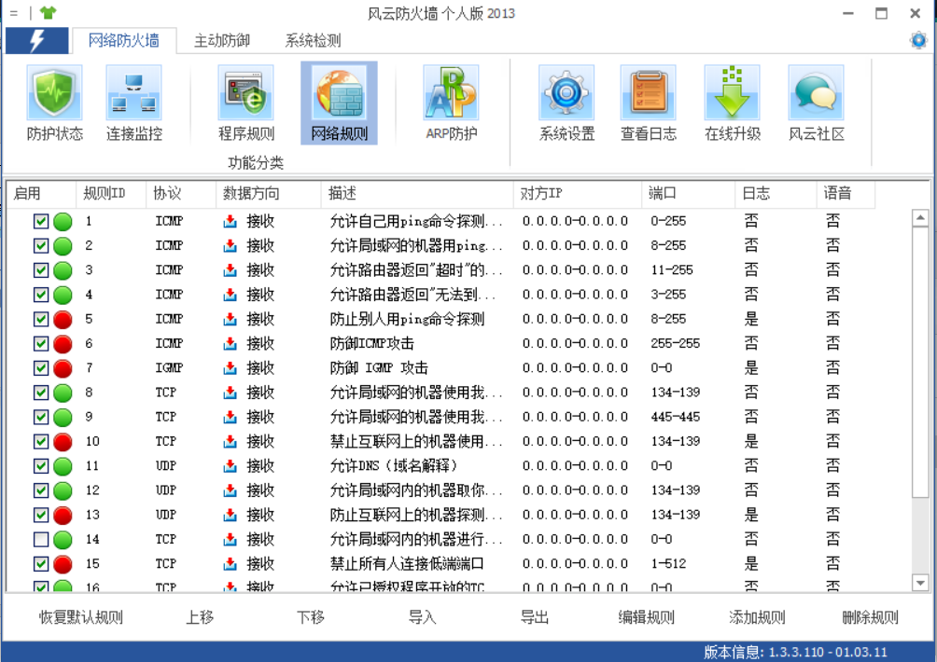
Task: Switch to 网络防火墙 tab
Action: click(124, 41)
